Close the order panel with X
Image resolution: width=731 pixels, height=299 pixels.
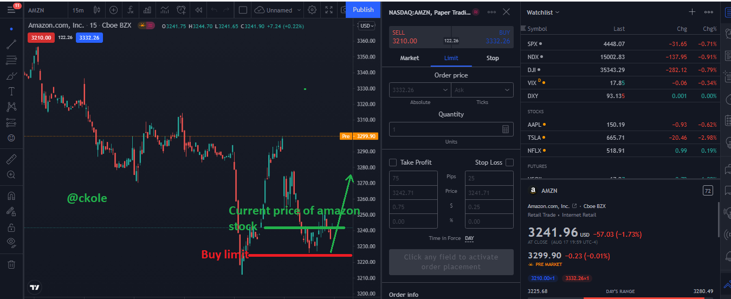coord(506,12)
